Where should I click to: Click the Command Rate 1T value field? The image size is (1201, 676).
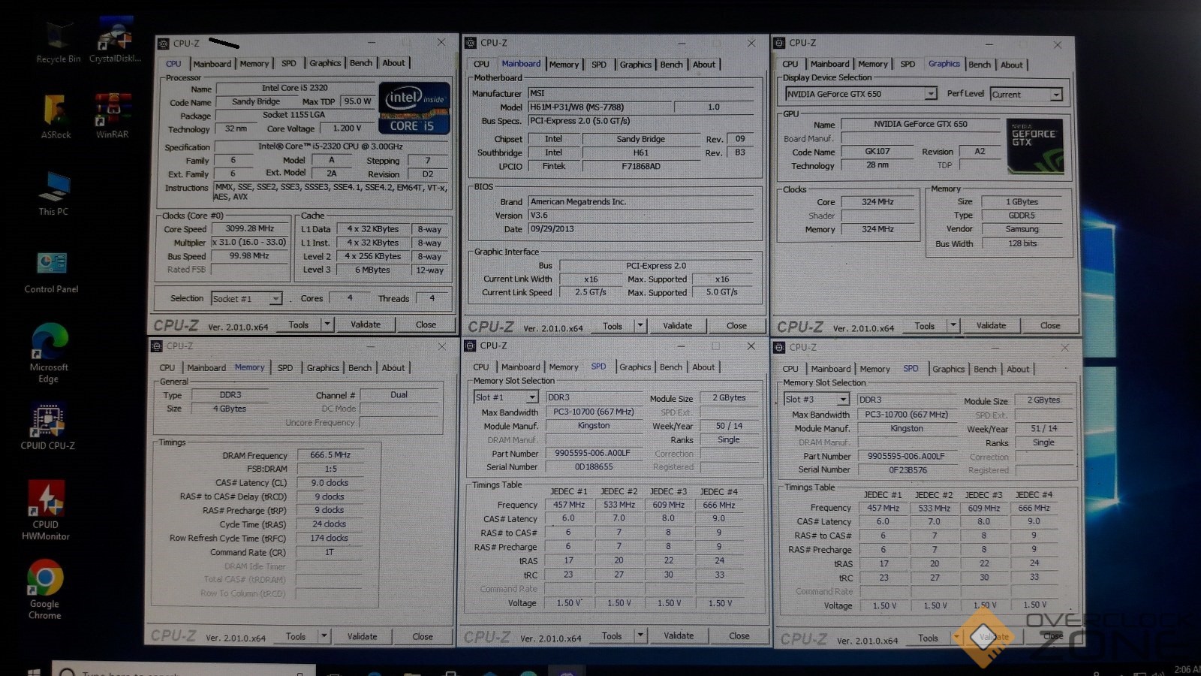coord(330,552)
